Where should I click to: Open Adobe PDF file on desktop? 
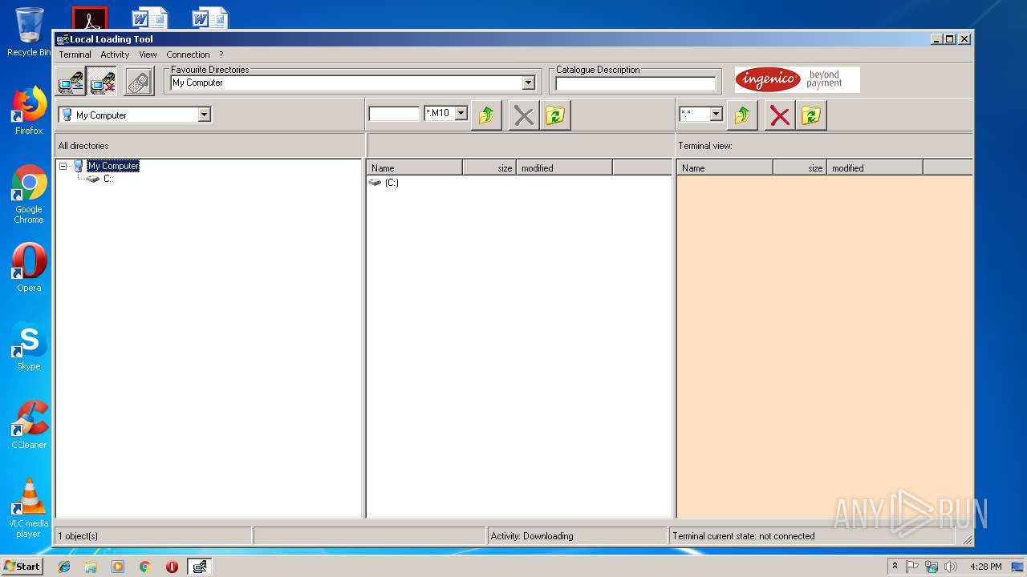point(90,18)
